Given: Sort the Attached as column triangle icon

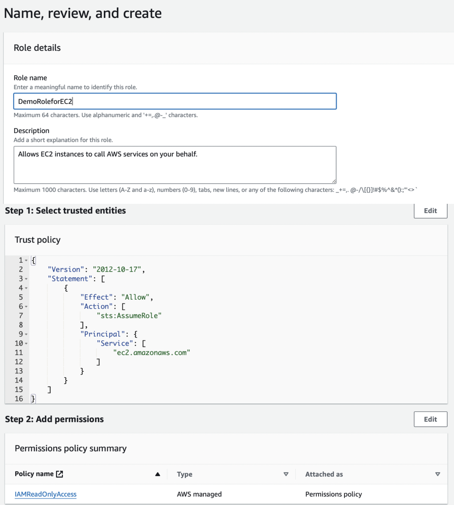Looking at the screenshot, I should [438, 474].
